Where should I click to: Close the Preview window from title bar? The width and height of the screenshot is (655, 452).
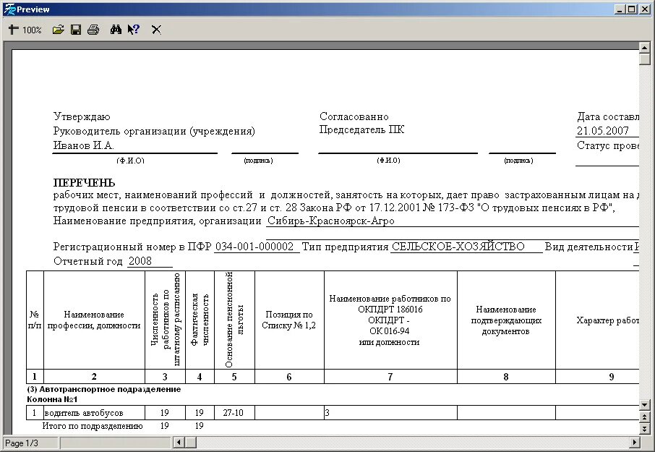pos(645,9)
